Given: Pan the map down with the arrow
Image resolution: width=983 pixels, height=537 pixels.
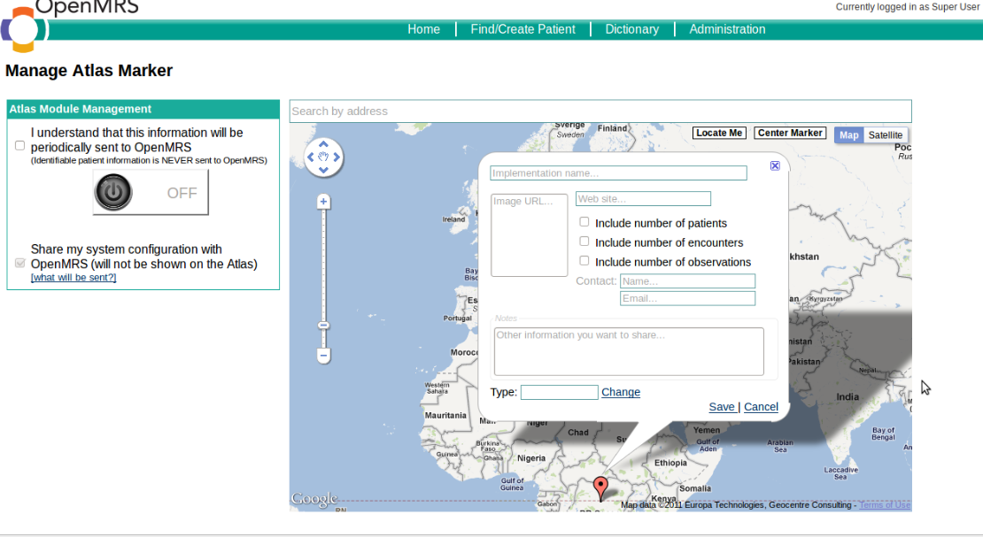Looking at the screenshot, I should [323, 170].
